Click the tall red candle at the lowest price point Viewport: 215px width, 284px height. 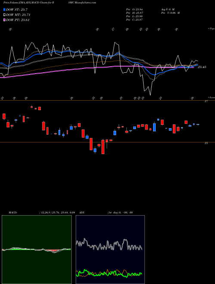103,147
